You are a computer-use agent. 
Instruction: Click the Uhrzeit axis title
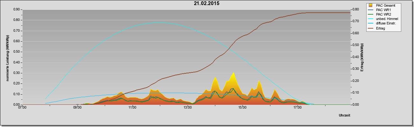[344, 116]
